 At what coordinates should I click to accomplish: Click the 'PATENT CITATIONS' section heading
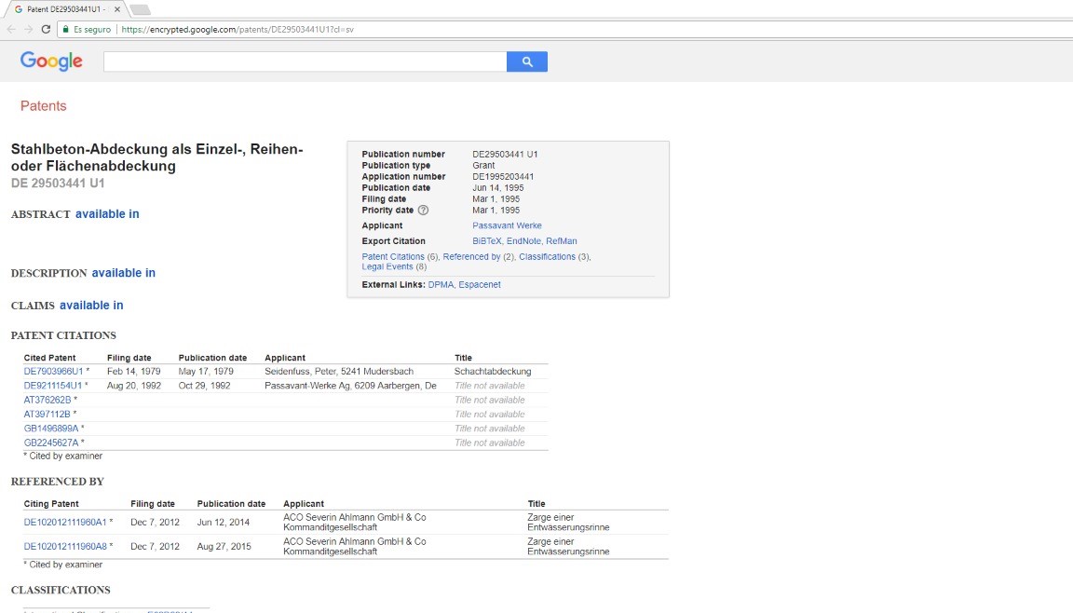pyautogui.click(x=63, y=335)
